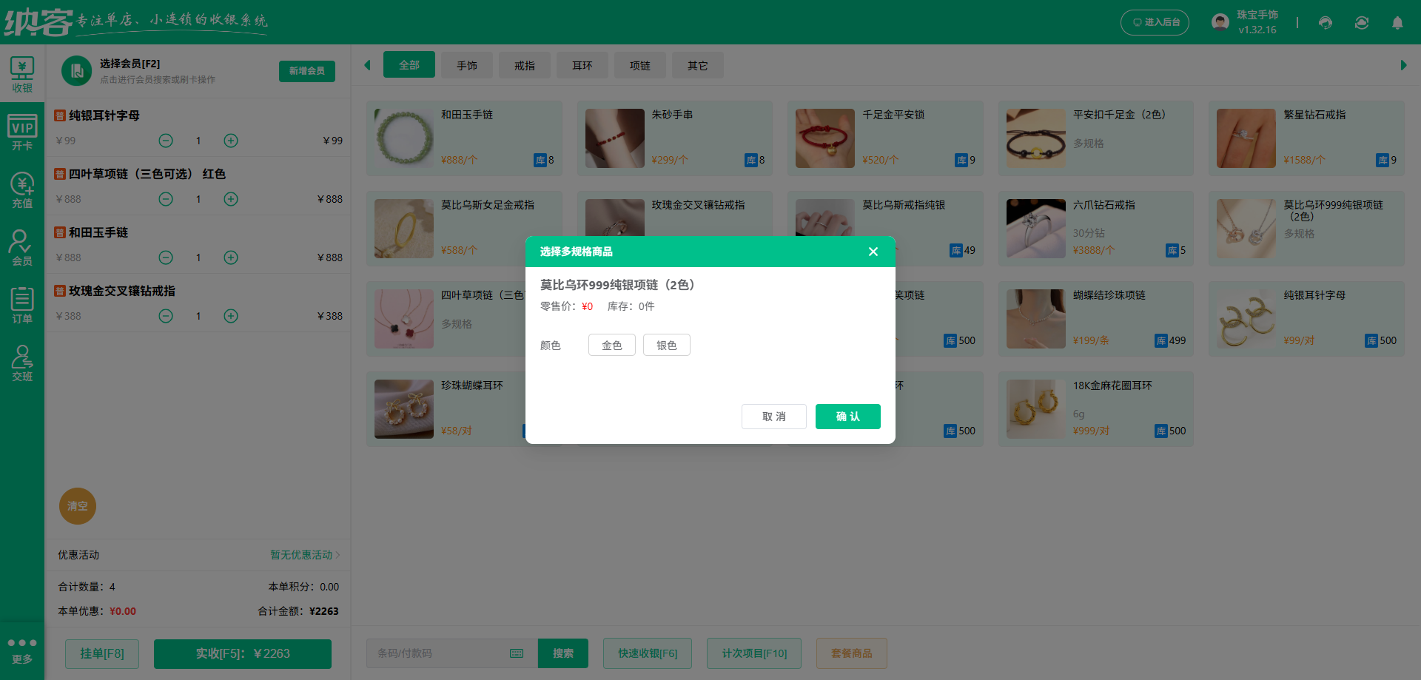Click the 条码/付款码 input field
The width and height of the screenshot is (1421, 680).
tap(437, 653)
